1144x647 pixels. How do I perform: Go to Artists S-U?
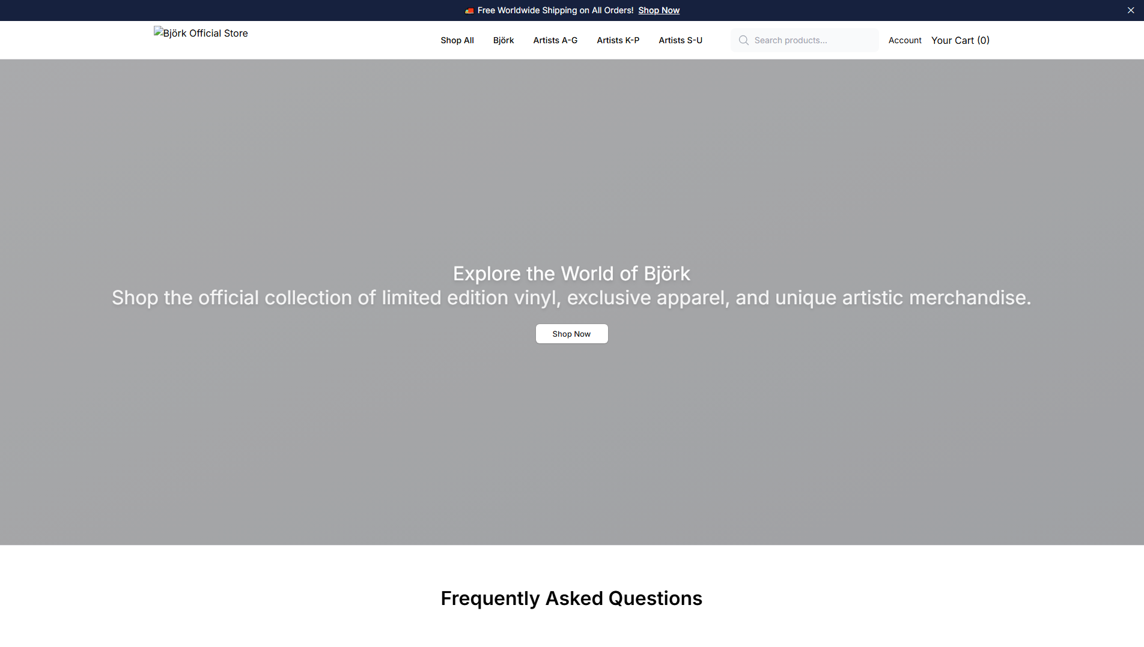(680, 40)
